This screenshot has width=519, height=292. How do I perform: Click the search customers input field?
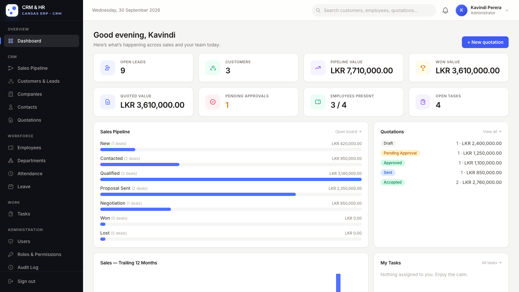tap(374, 10)
